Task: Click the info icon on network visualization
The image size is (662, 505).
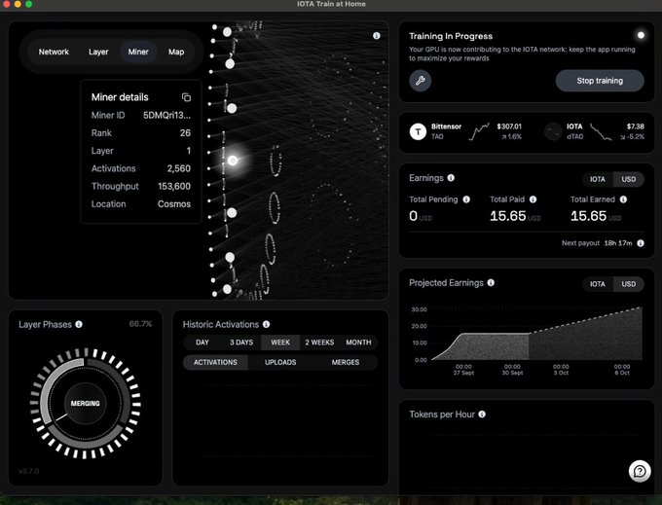Action: click(377, 36)
